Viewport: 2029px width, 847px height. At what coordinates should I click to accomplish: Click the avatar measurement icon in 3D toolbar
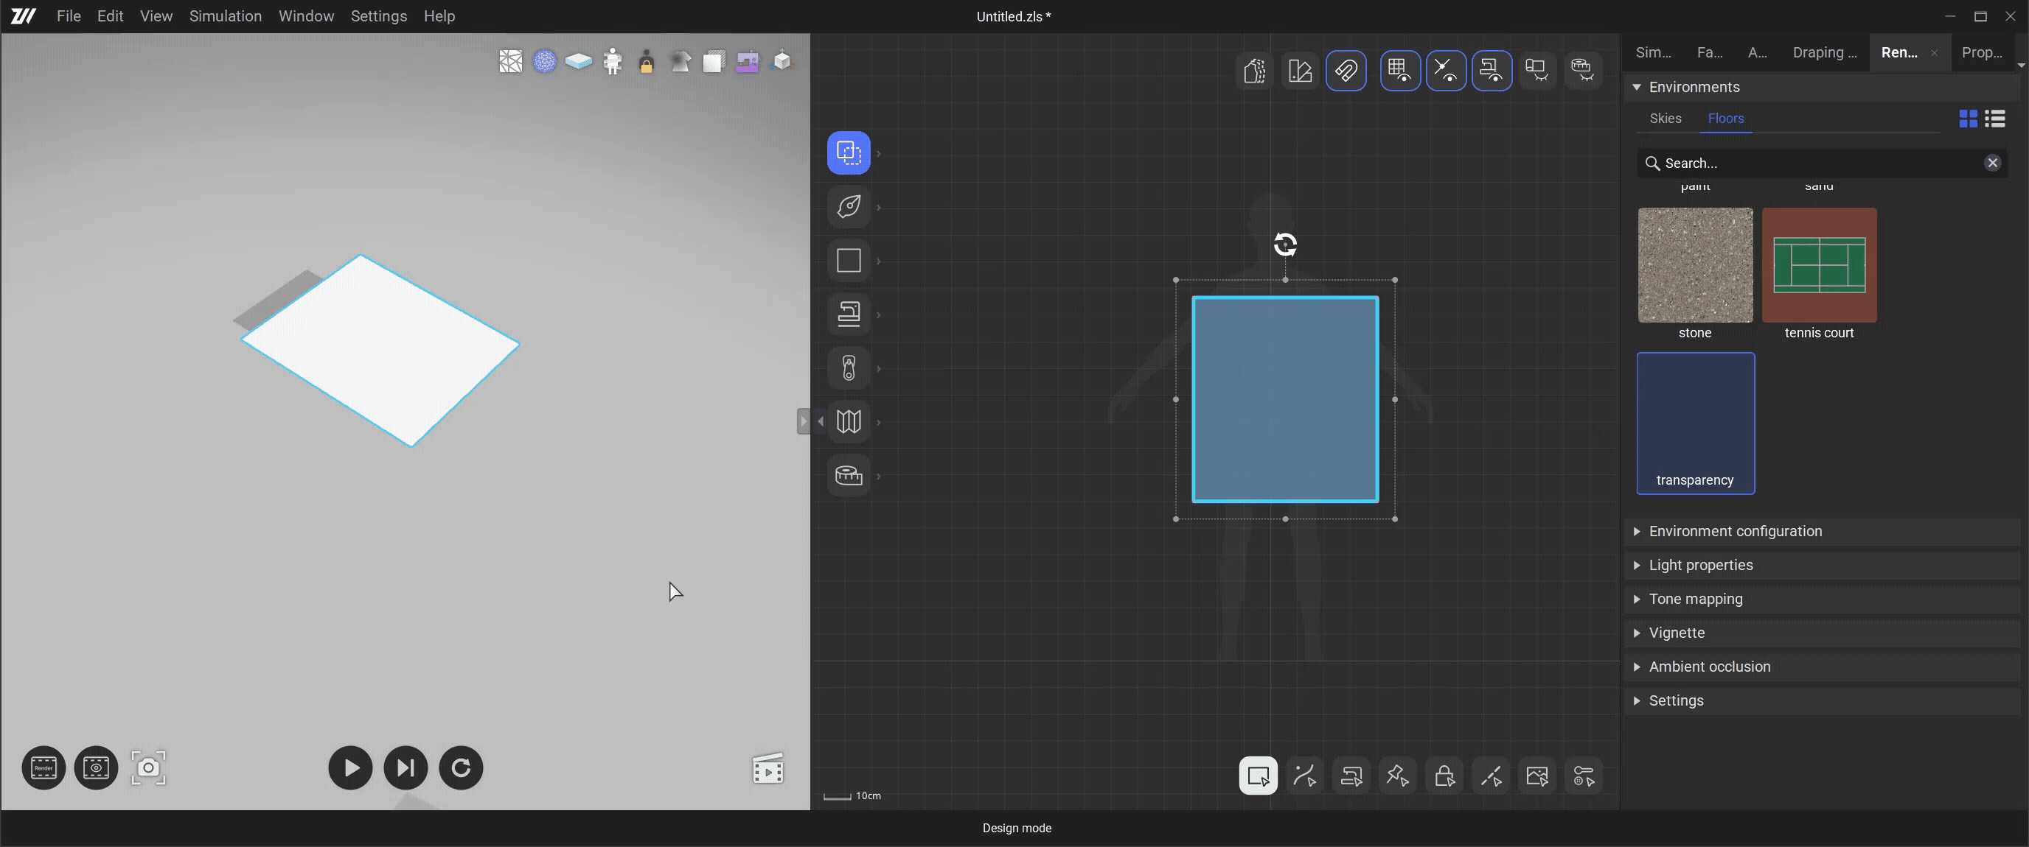(612, 61)
